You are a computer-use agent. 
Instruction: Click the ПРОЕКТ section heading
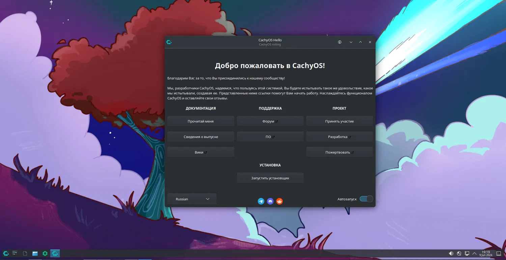[x=339, y=108]
